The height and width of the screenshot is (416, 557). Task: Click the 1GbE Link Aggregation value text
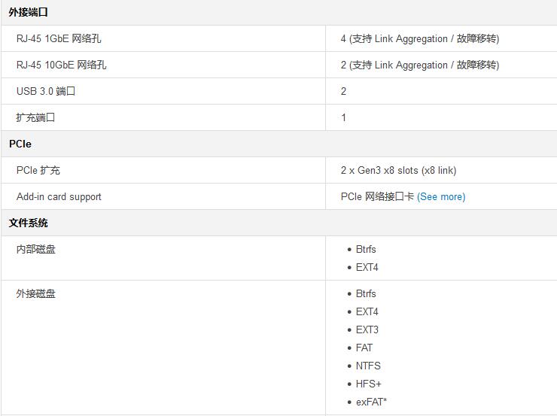pyautogui.click(x=420, y=38)
